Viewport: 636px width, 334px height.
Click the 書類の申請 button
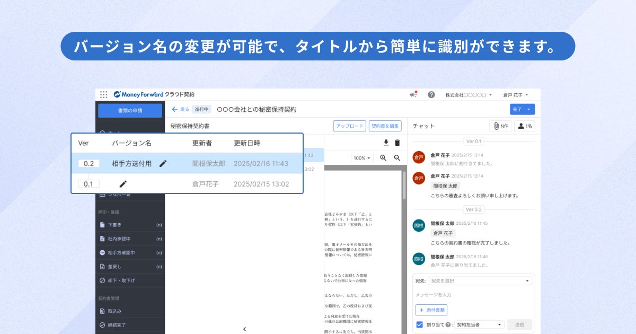pos(130,110)
